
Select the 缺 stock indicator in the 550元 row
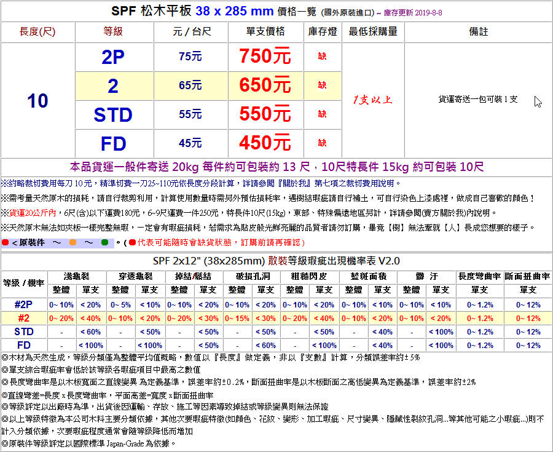tap(322, 114)
